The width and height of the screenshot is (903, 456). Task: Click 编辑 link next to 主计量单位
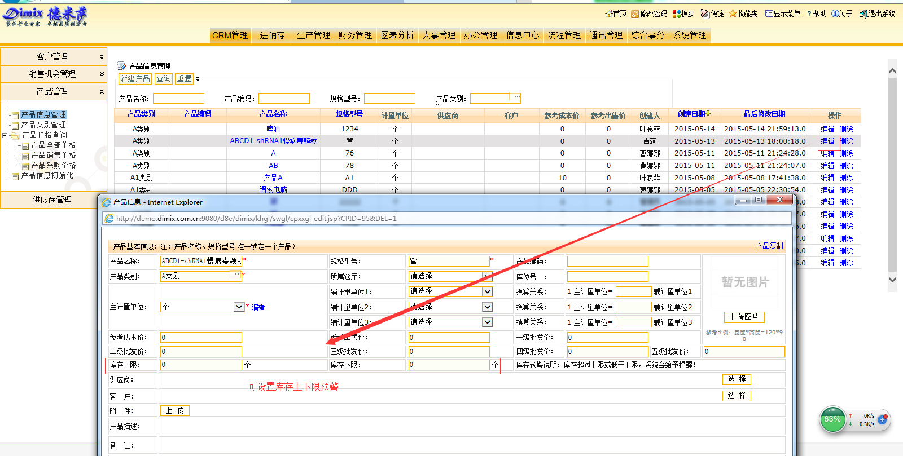[x=258, y=307]
